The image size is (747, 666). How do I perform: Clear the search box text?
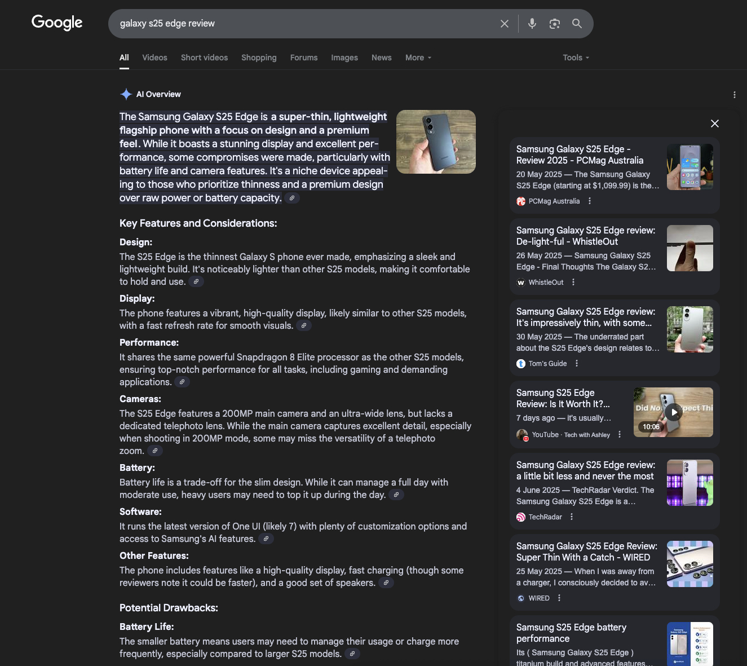point(505,24)
